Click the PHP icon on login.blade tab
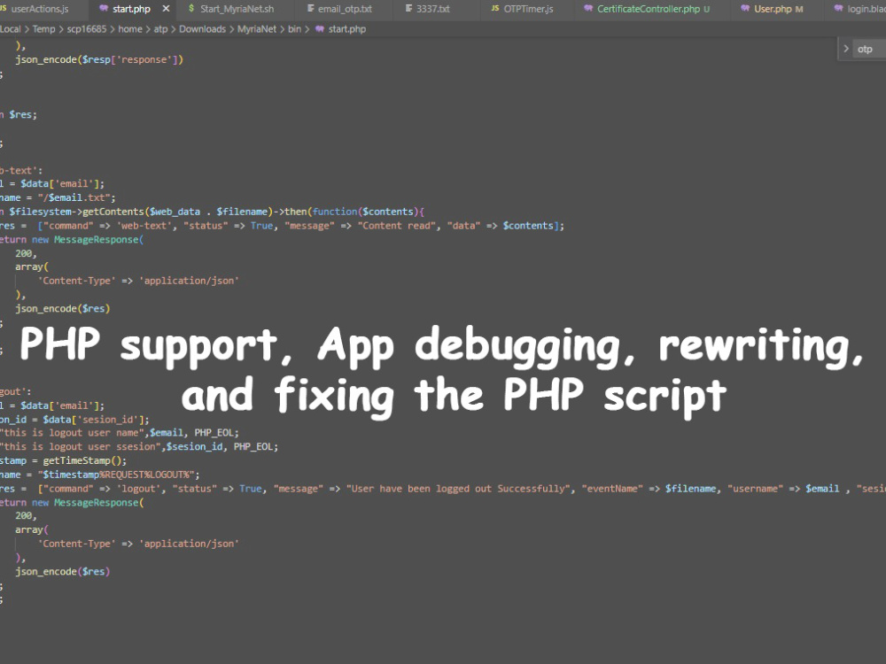This screenshot has height=664, width=886. [838, 9]
